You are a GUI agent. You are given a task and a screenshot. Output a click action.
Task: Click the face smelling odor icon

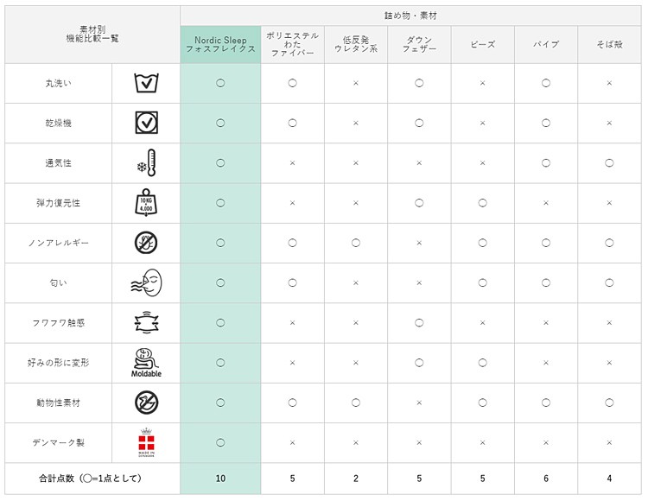click(x=146, y=282)
